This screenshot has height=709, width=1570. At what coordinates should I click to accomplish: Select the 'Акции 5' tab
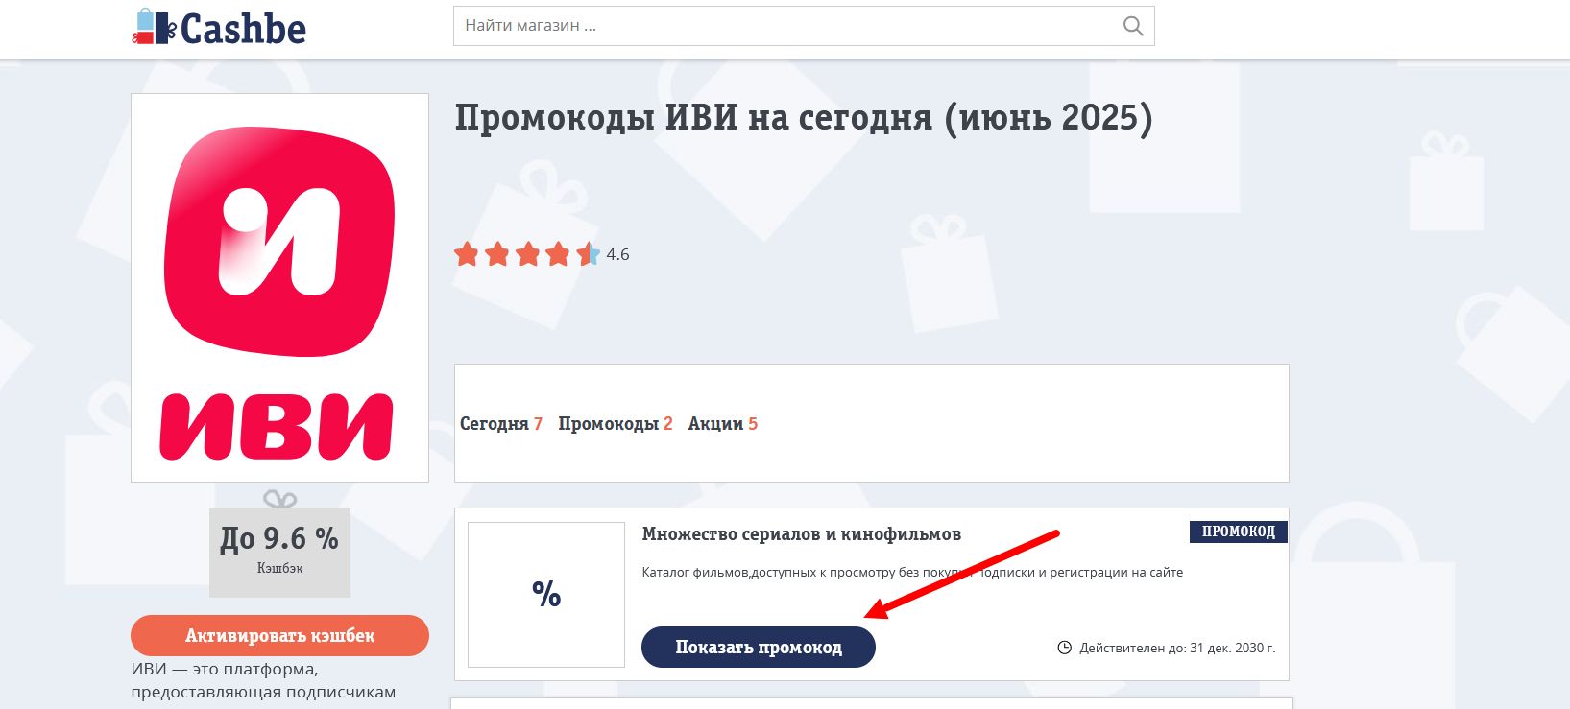[x=723, y=423]
